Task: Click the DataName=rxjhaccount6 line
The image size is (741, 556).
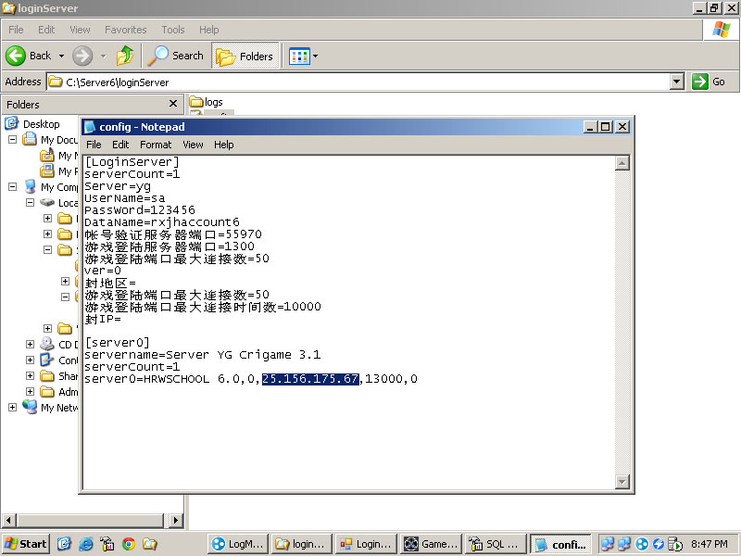Action: [x=161, y=221]
